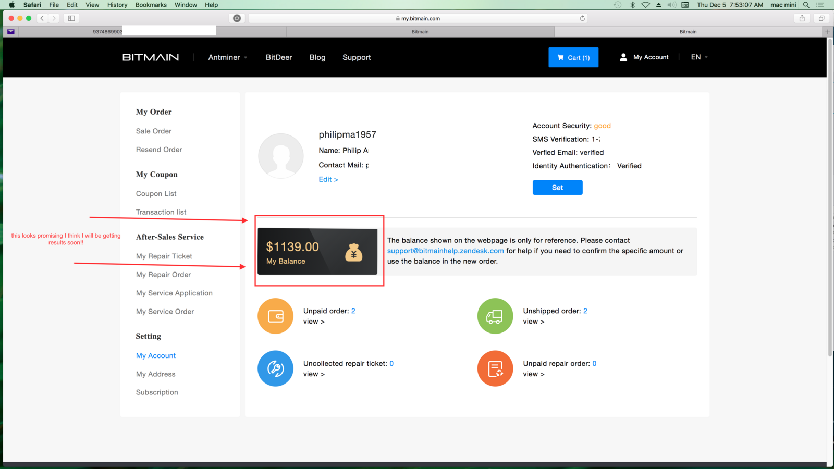Open My Service Application in sidebar

pyautogui.click(x=175, y=293)
